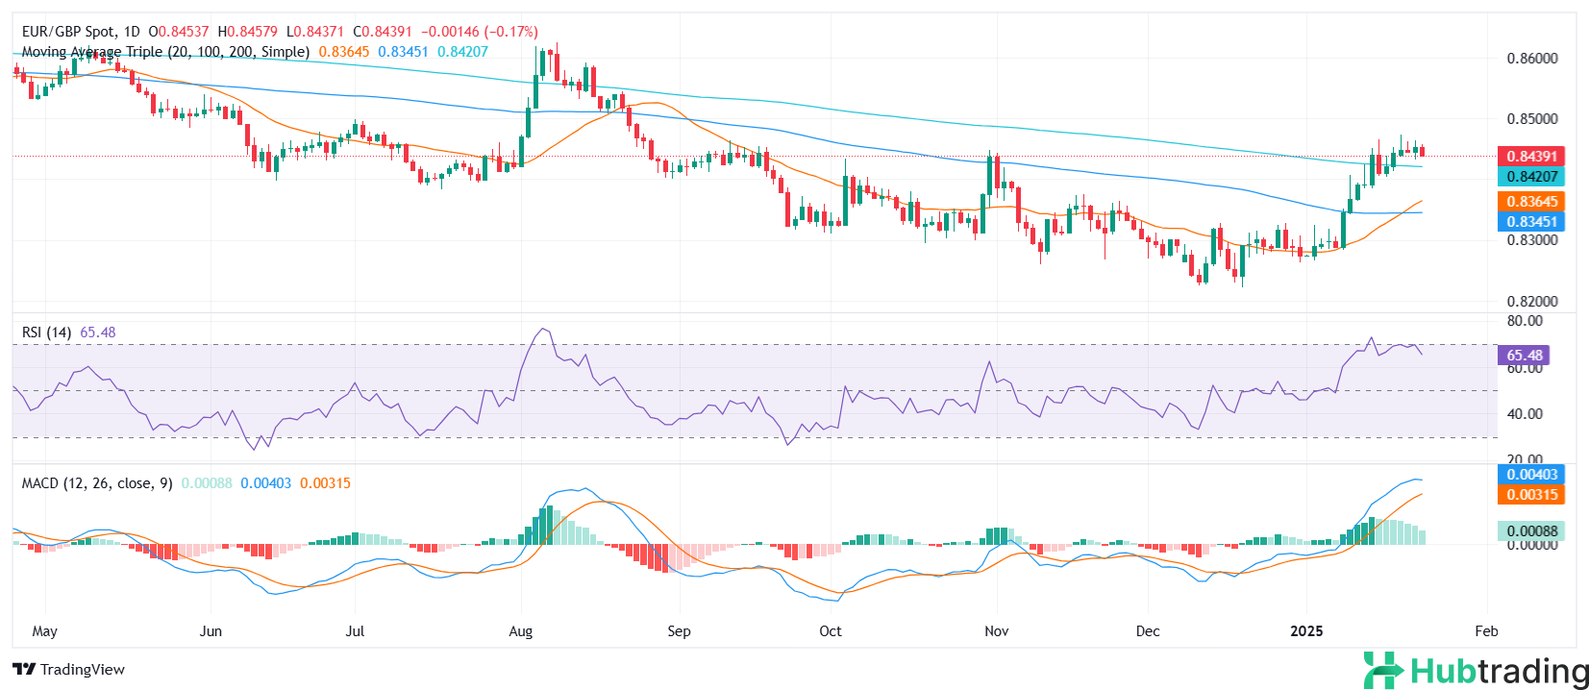
Task: Click the green 0.00088 histogram value tag
Action: tap(1530, 531)
